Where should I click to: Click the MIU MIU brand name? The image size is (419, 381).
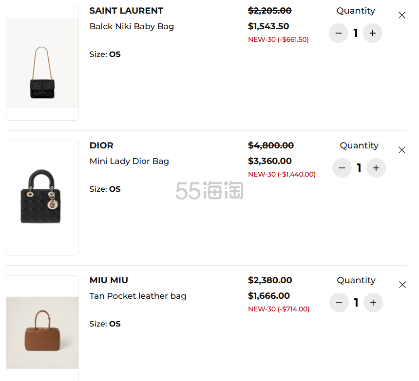109,280
